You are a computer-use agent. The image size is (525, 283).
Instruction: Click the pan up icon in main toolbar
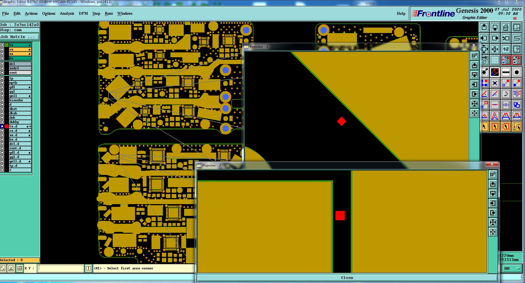coord(484,27)
